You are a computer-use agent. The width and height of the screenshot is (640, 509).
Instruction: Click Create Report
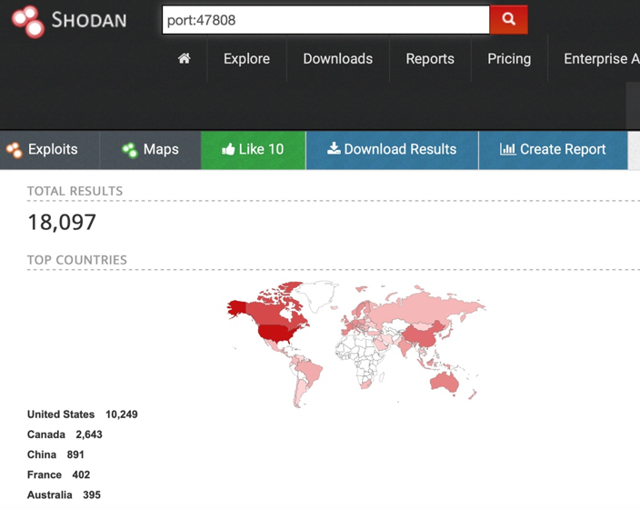(553, 149)
